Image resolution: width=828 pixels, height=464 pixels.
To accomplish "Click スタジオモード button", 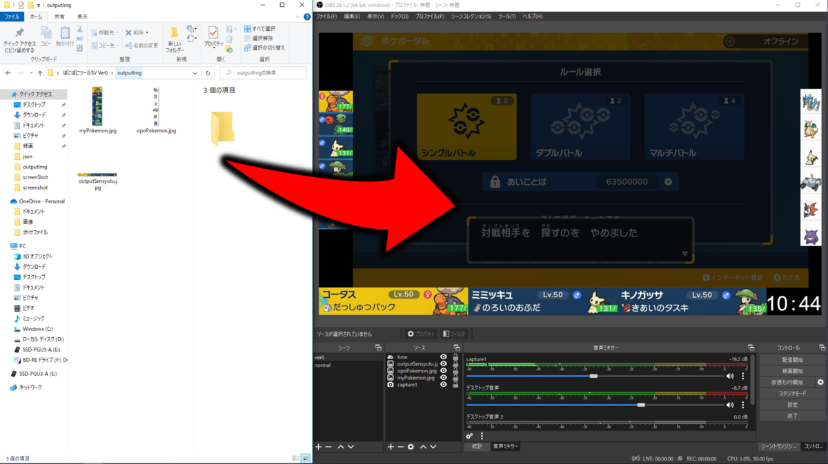I will 792,393.
